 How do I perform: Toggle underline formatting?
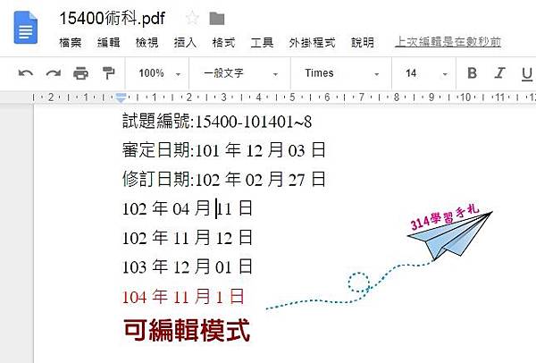click(527, 73)
